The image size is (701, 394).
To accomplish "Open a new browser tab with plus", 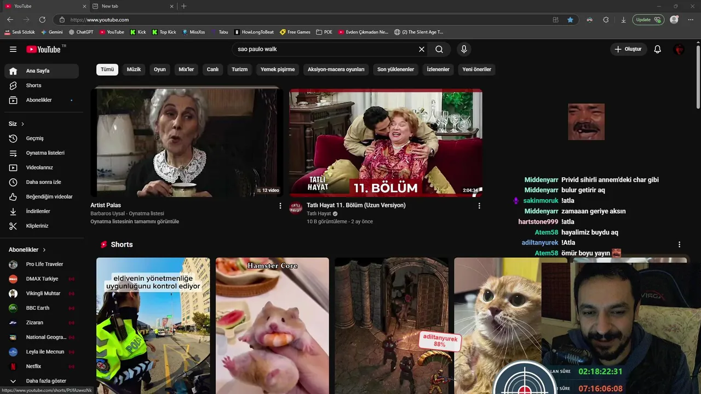I will (183, 6).
